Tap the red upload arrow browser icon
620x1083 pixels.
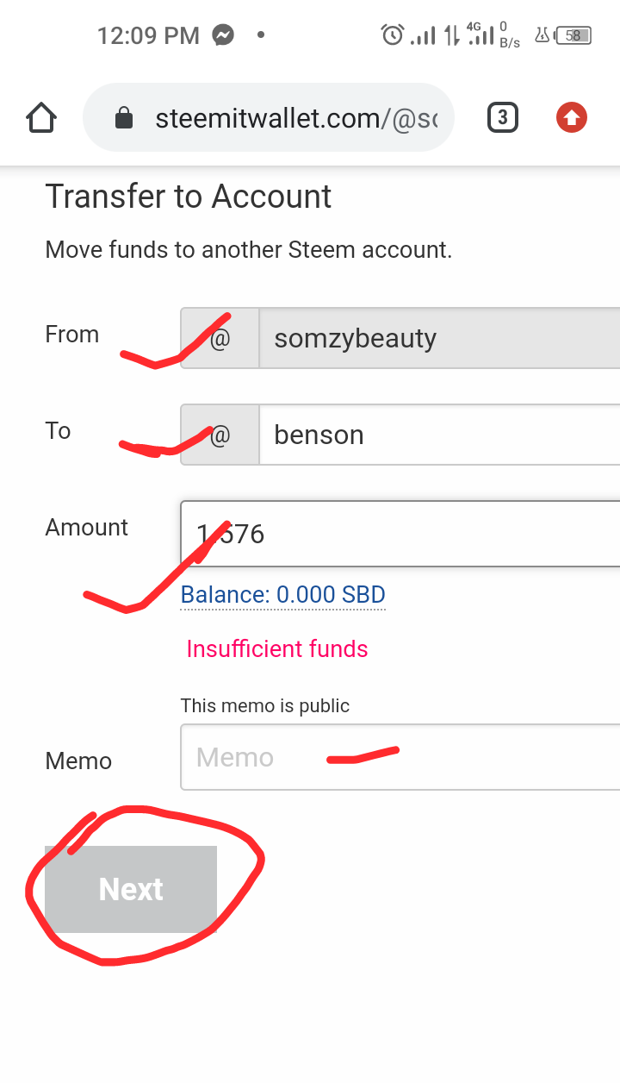tap(572, 117)
